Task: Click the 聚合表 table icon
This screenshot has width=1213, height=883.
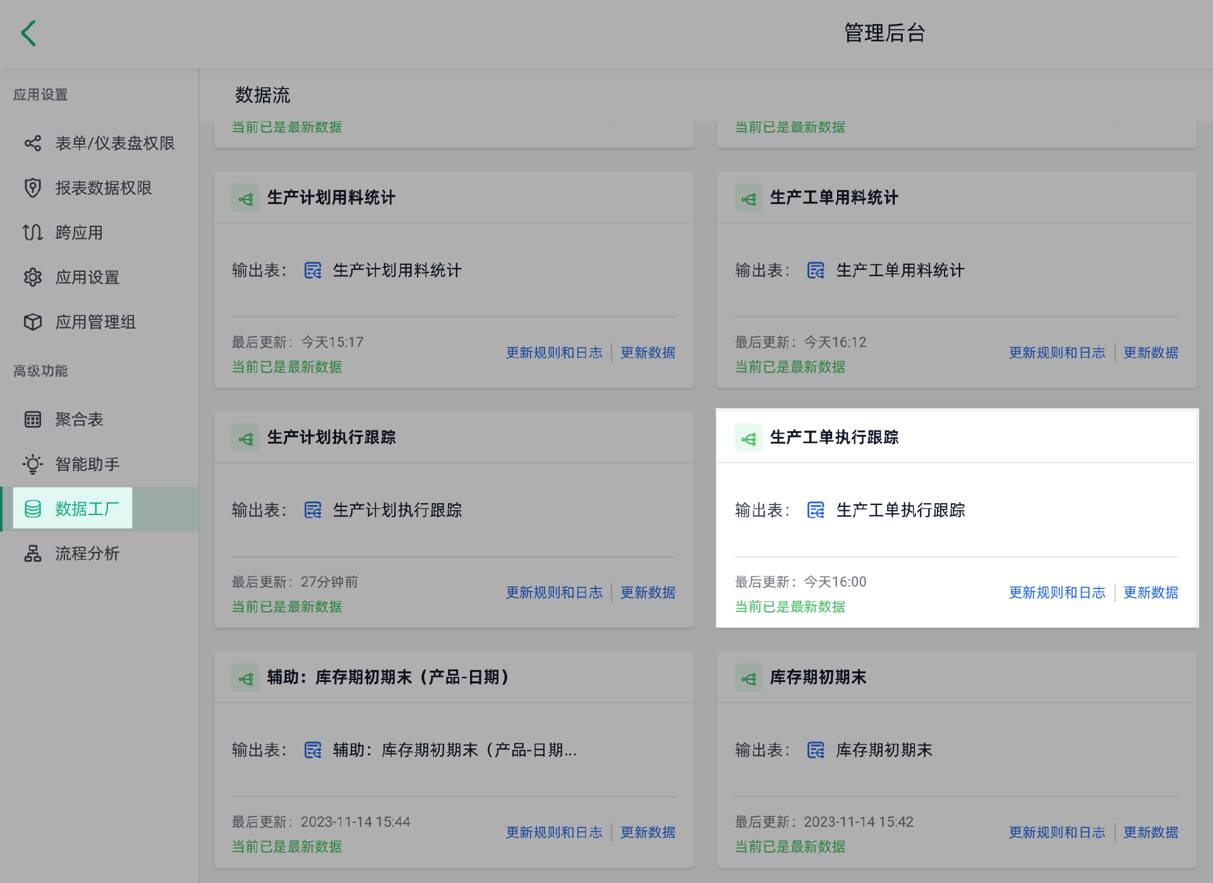Action: (x=33, y=420)
